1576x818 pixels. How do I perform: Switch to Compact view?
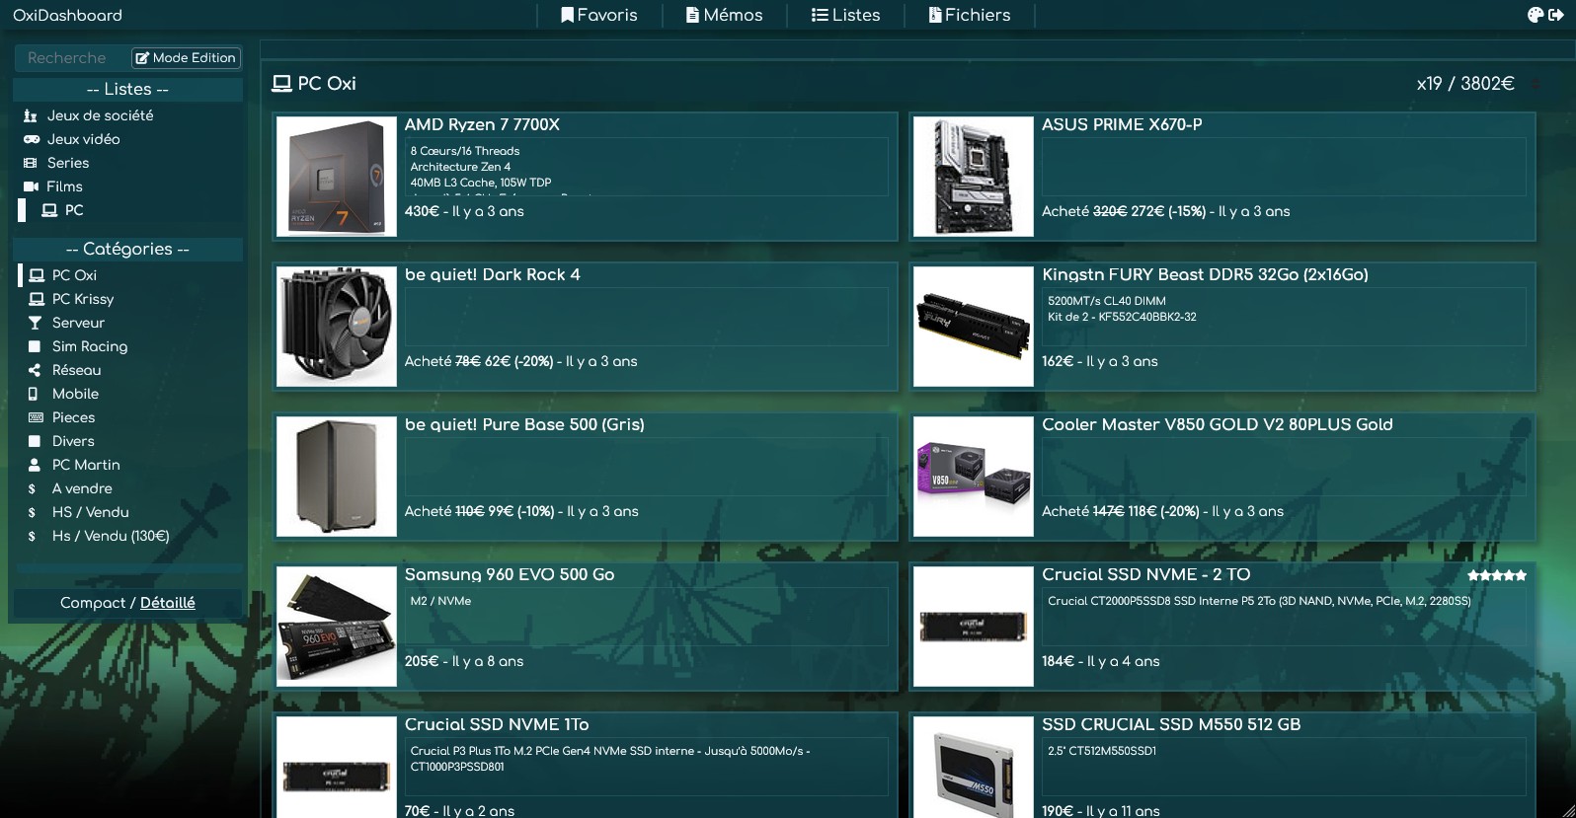(93, 603)
